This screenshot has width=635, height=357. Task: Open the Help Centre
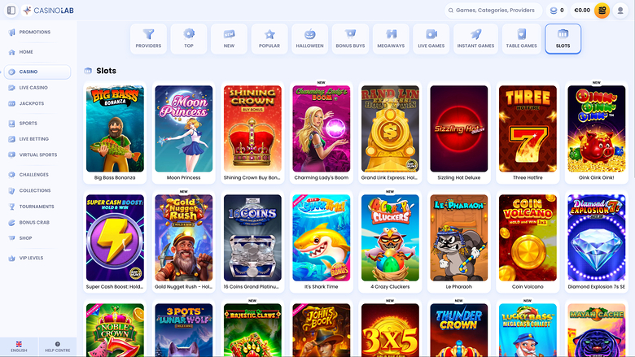(x=58, y=347)
